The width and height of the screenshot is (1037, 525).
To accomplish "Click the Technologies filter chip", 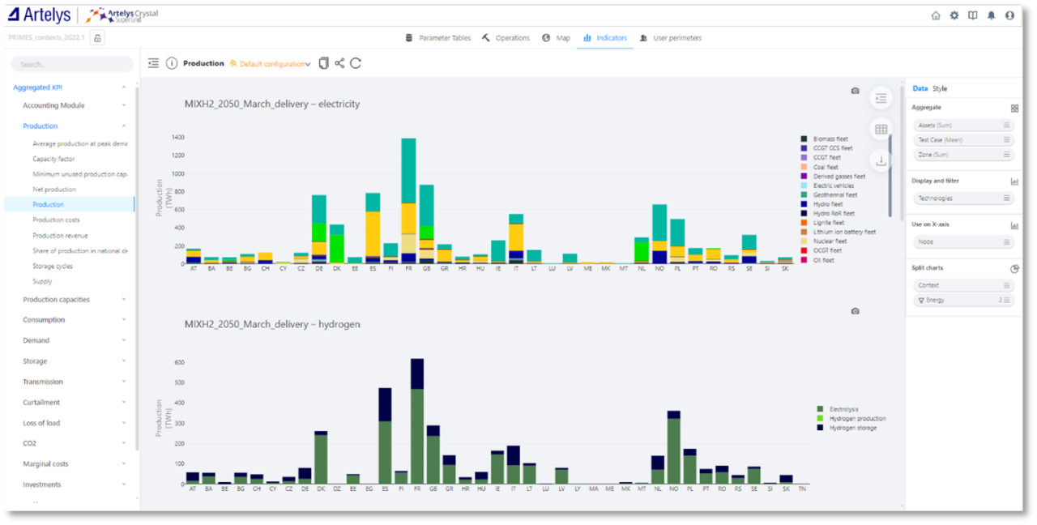I will [x=962, y=198].
